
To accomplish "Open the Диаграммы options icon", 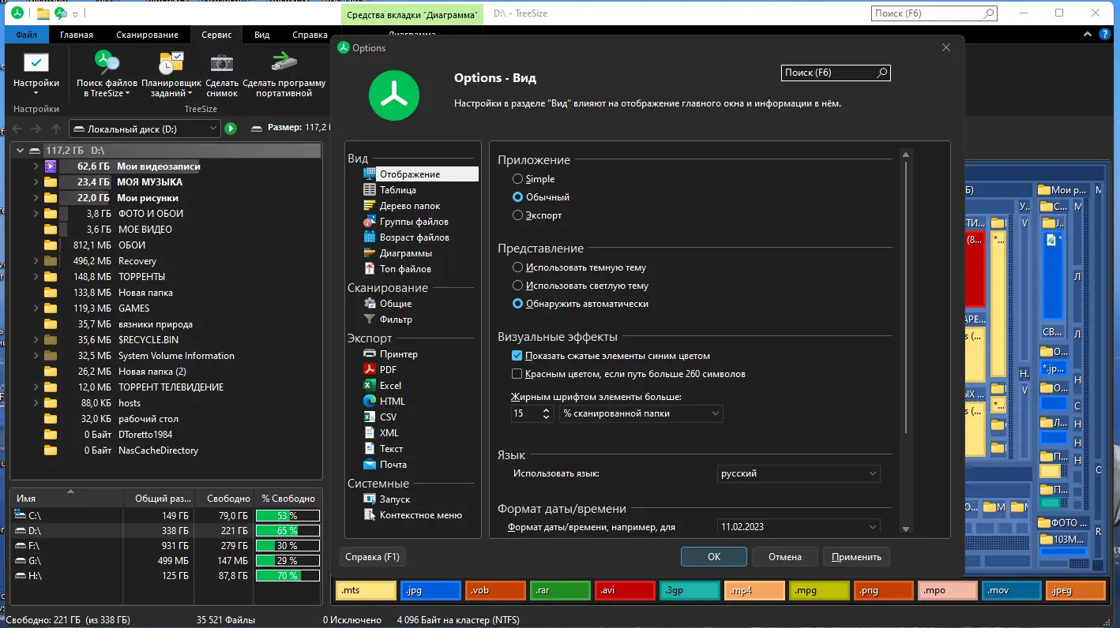I will pyautogui.click(x=370, y=253).
